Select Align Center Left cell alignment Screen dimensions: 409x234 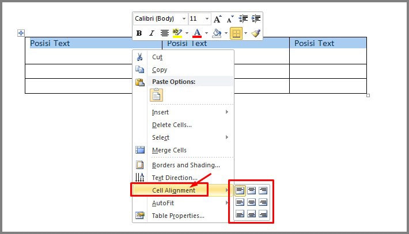(x=240, y=202)
